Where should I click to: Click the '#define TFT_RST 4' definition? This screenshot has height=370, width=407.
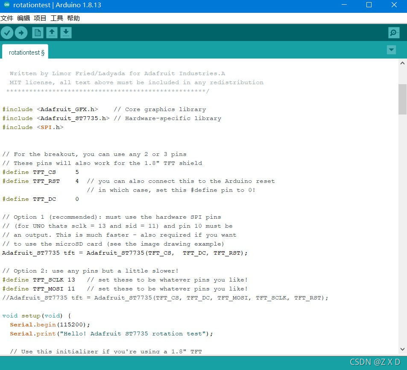coord(41,181)
